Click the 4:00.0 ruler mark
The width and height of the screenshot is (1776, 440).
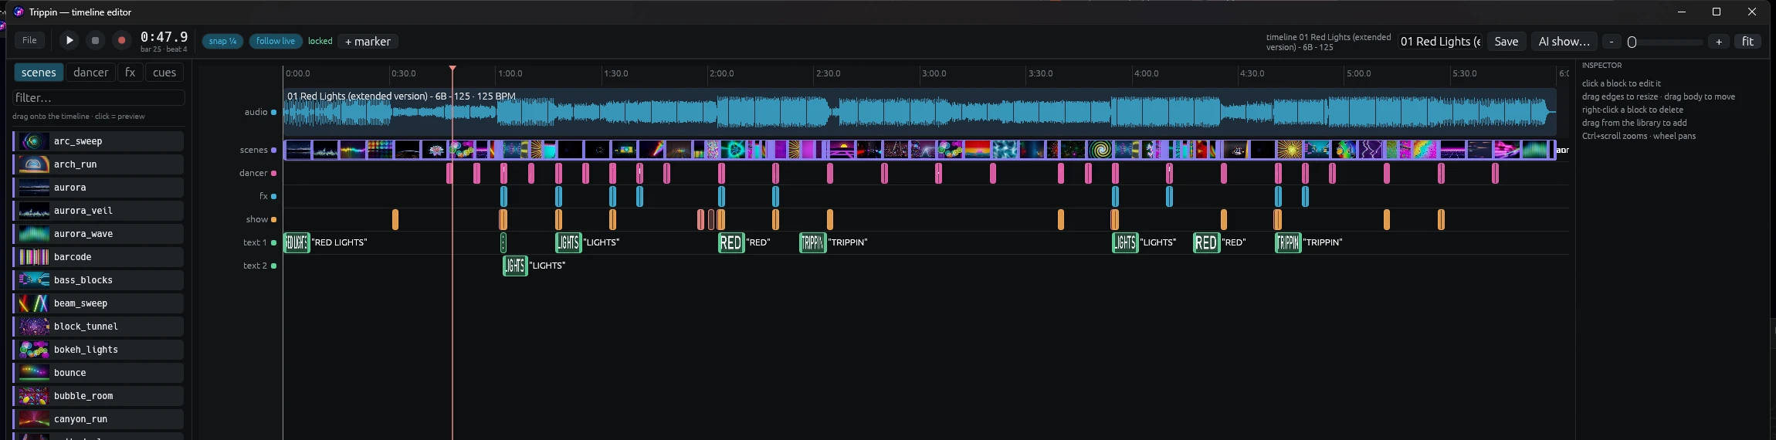pos(1146,73)
